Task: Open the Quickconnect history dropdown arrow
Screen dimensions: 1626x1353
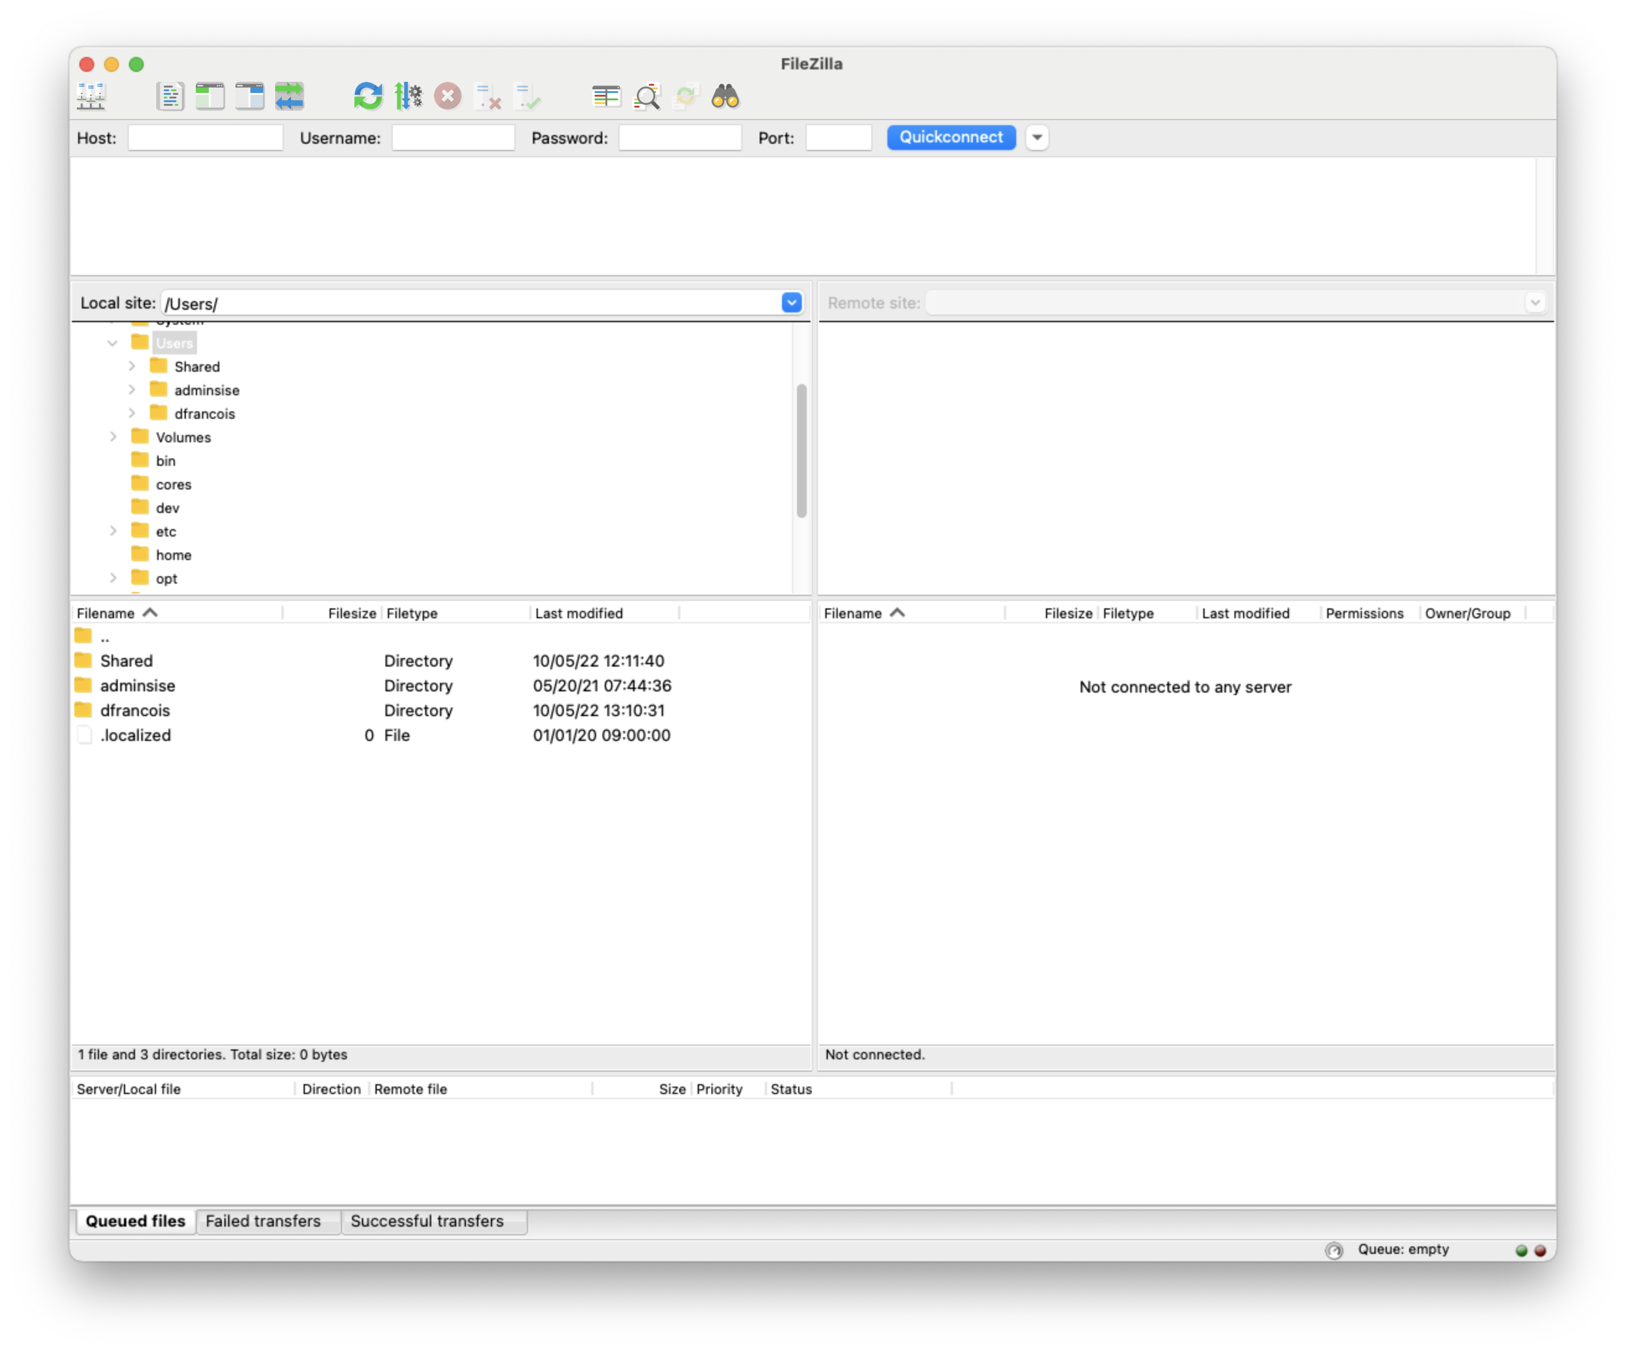Action: 1037,138
